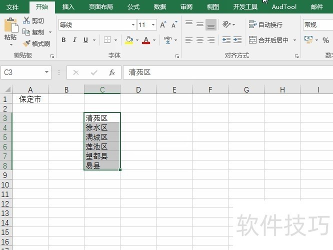Viewport: 333px width, 250px height.
Task: Select the cell containing 徐水区
Action: [x=102, y=127]
